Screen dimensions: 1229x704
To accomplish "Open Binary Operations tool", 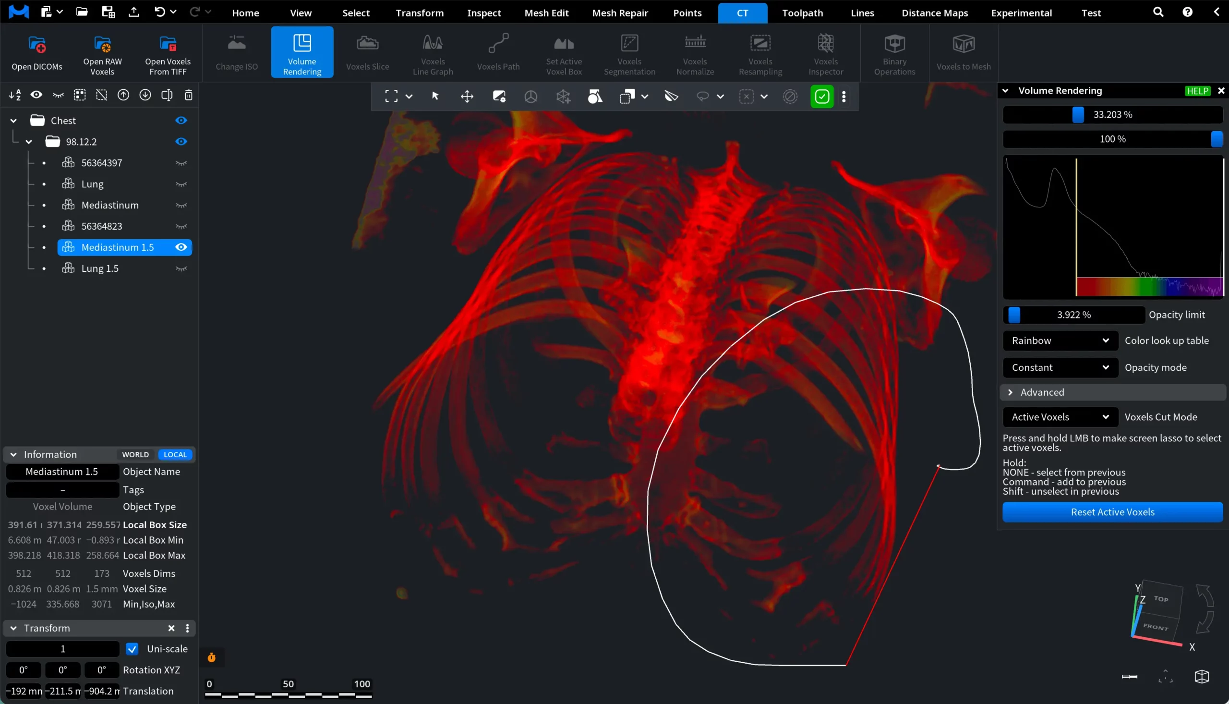I will [894, 52].
